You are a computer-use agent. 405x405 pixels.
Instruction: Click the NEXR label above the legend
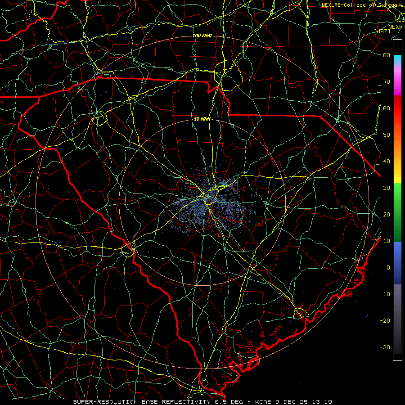coord(396,27)
